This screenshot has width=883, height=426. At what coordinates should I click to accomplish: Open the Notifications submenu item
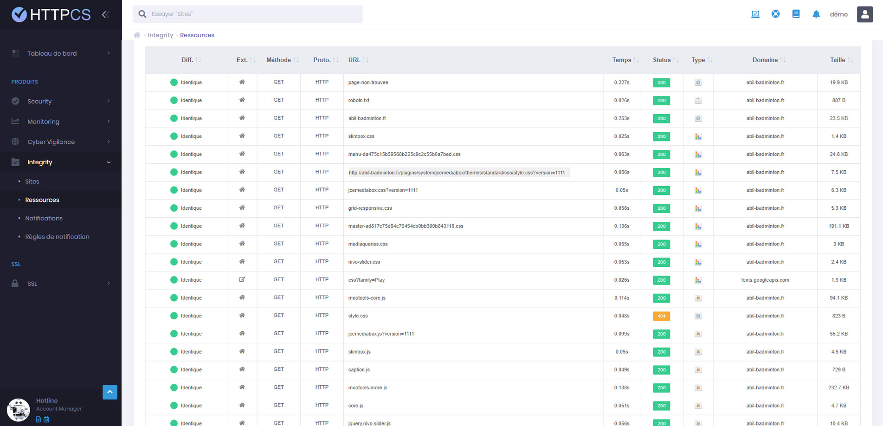click(x=44, y=218)
